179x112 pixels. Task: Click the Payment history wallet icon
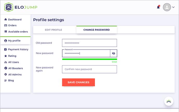tap(5, 50)
